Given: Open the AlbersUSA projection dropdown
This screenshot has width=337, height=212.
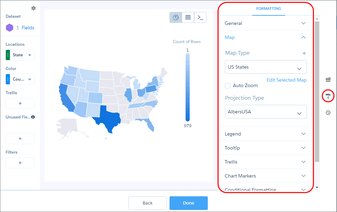Looking at the screenshot, I should point(266,112).
